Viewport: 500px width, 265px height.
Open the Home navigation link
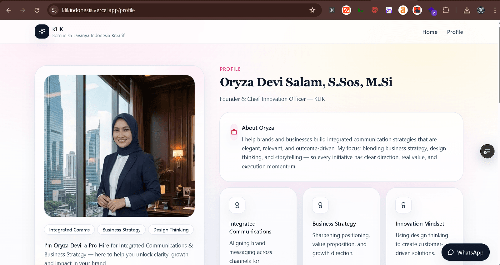pyautogui.click(x=430, y=32)
